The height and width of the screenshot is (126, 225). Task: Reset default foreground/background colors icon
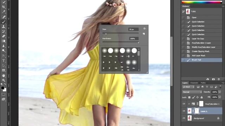[2, 84]
